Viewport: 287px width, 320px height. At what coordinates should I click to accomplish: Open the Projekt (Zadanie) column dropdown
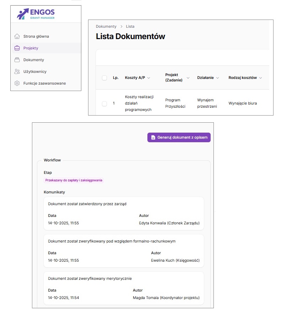[x=188, y=78]
